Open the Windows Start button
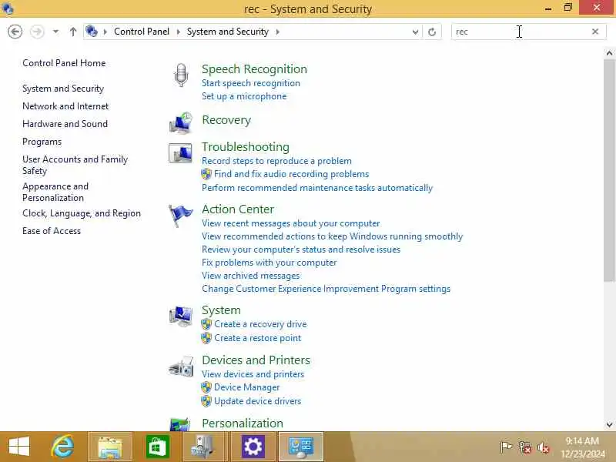This screenshot has height=462, width=616. (x=18, y=447)
